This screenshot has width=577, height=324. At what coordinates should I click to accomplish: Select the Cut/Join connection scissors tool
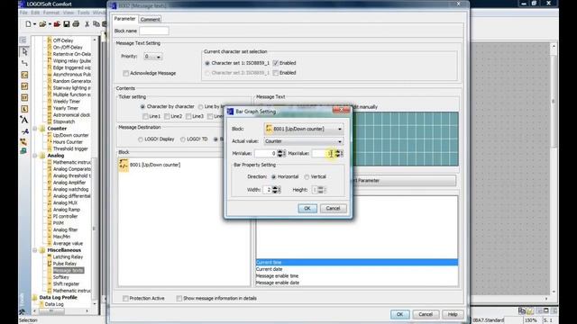click(24, 131)
